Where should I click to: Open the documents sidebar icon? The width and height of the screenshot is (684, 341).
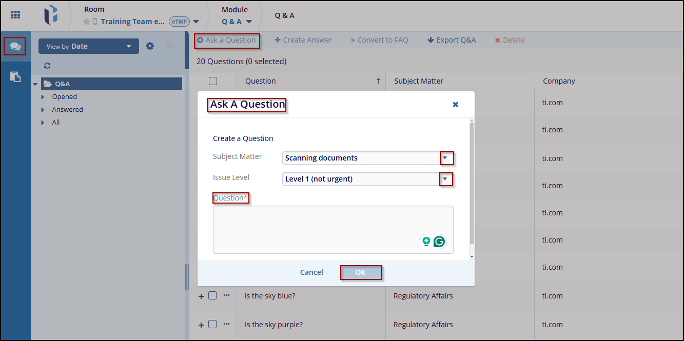tap(15, 77)
